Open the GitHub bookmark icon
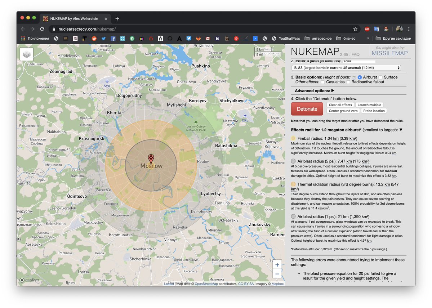Viewport: 432px width, 308px height. pos(170,38)
